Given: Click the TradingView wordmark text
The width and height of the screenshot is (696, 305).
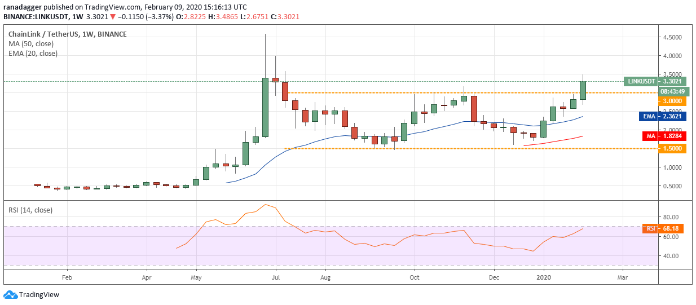Looking at the screenshot, I should 39,295.
